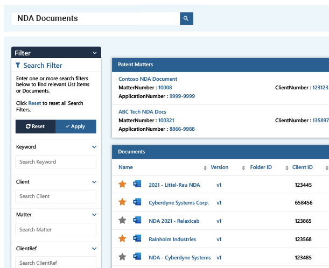The height and width of the screenshot is (268, 329).
Task: Click the Reset link in instructions
Action: pos(34,103)
